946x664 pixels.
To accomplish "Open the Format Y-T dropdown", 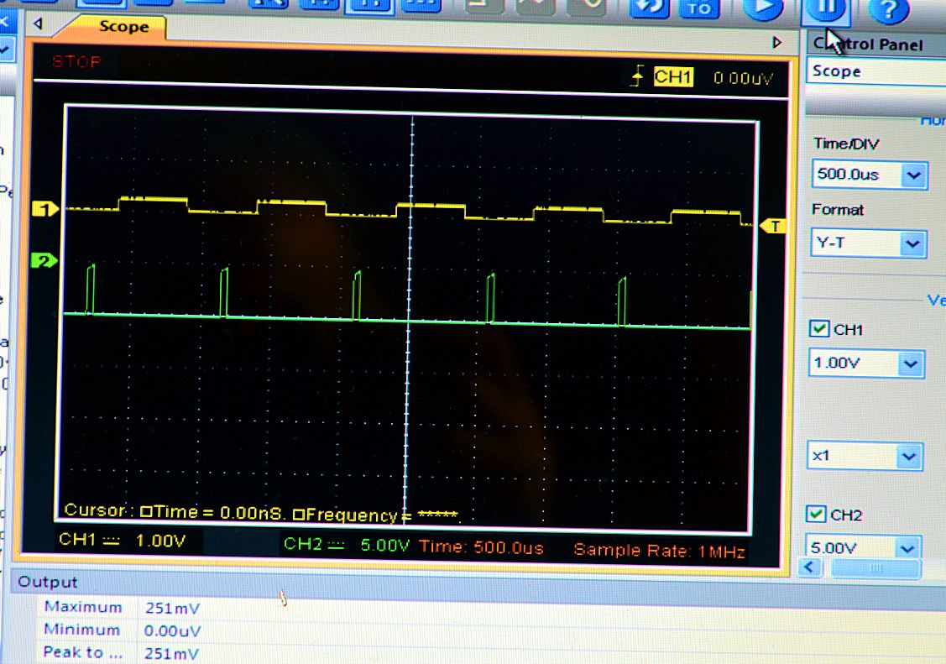I will pos(912,244).
